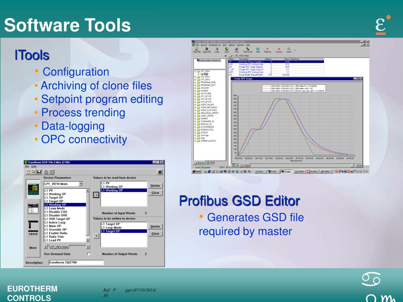Switch to the Chart tab in OPC Scope
Image resolution: width=403 pixels, height=302 pixels.
tap(246, 165)
